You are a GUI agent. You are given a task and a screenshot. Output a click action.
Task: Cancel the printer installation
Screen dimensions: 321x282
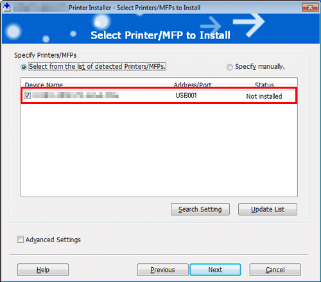pyautogui.click(x=275, y=270)
